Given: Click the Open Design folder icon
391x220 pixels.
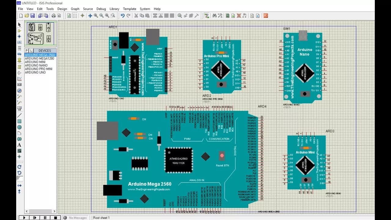Looking at the screenshot, I should pyautogui.click(x=27, y=16).
